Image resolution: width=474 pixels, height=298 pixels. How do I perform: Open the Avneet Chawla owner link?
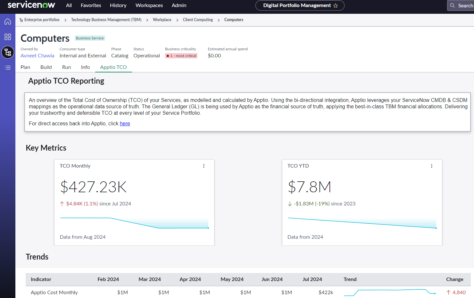37,56
